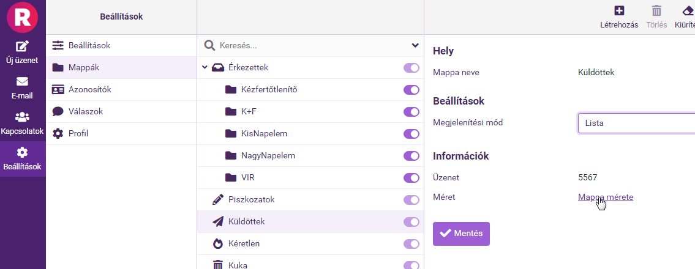This screenshot has width=695, height=269.
Task: Open Kapcsolatok contacts icon
Action: [x=22, y=117]
